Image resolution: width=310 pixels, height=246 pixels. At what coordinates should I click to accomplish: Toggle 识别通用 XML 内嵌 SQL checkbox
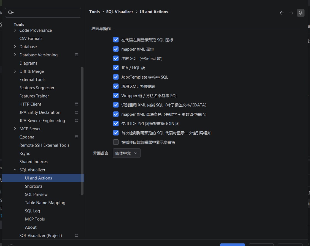[116, 105]
